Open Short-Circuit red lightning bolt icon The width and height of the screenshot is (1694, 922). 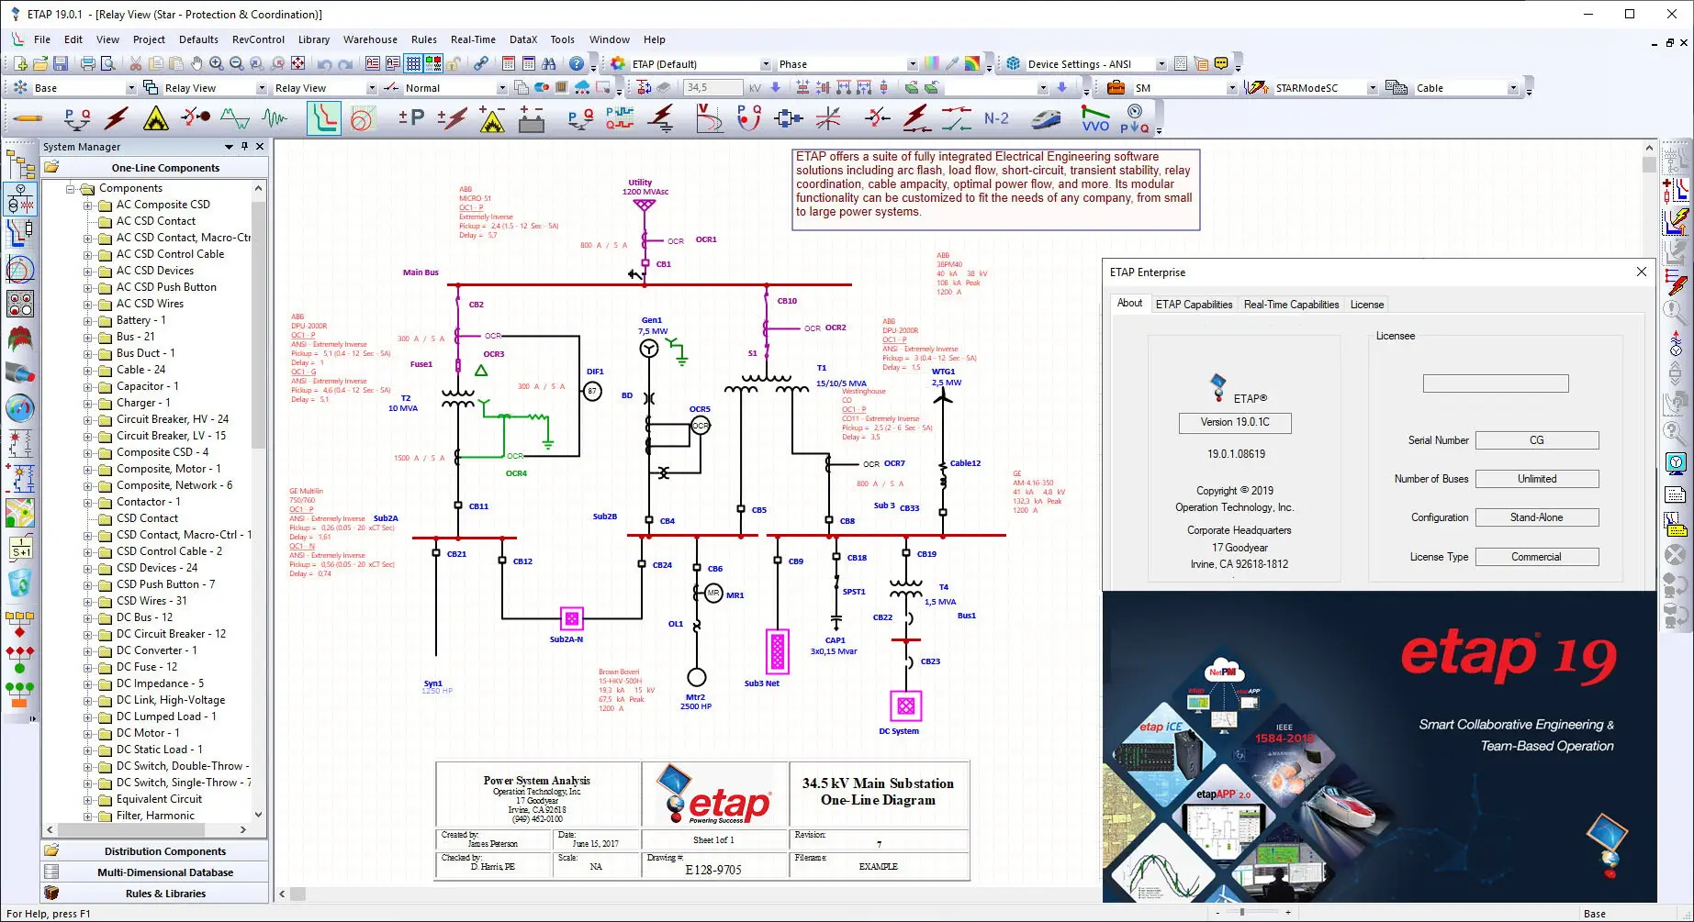(117, 118)
